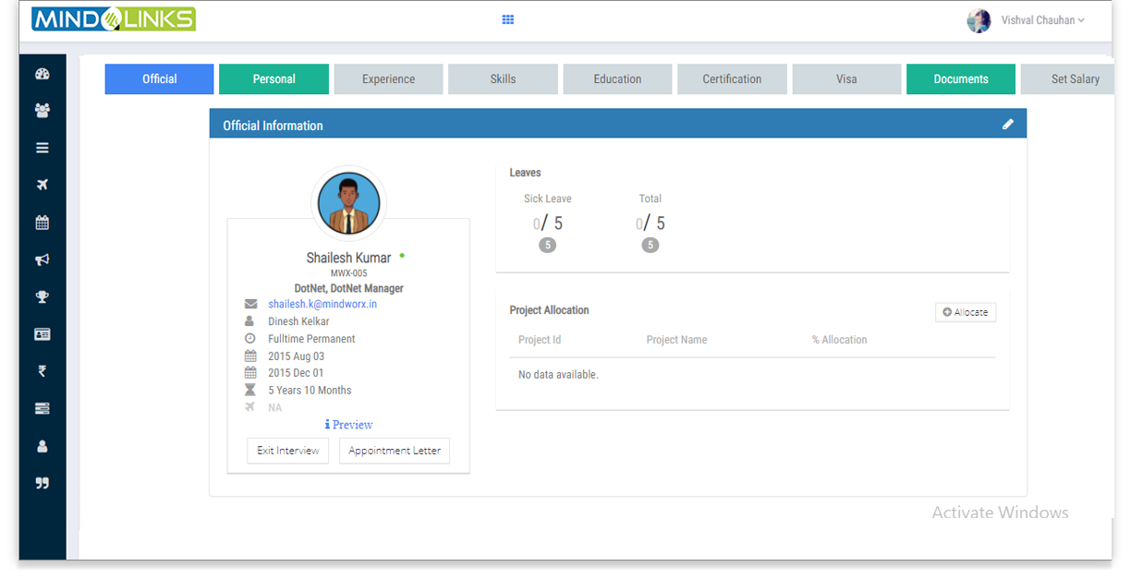Screen dimensions: 1131x579
Task: Click the envelope icon beside the email
Action: coord(250,304)
